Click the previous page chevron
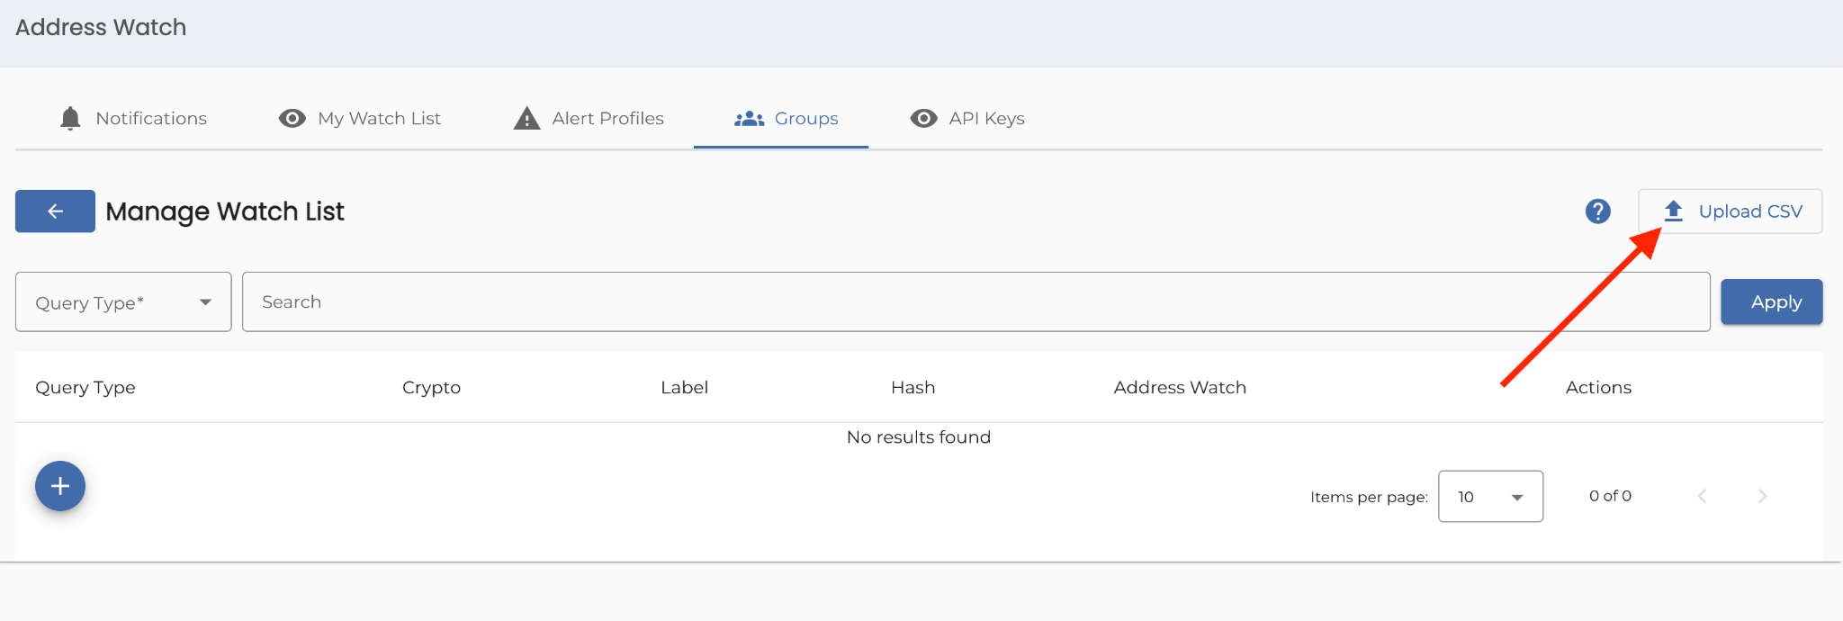 [x=1702, y=496]
